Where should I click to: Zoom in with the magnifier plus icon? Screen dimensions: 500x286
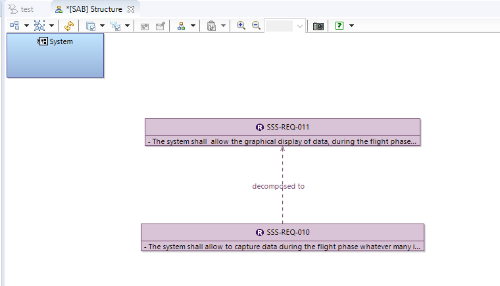(241, 26)
